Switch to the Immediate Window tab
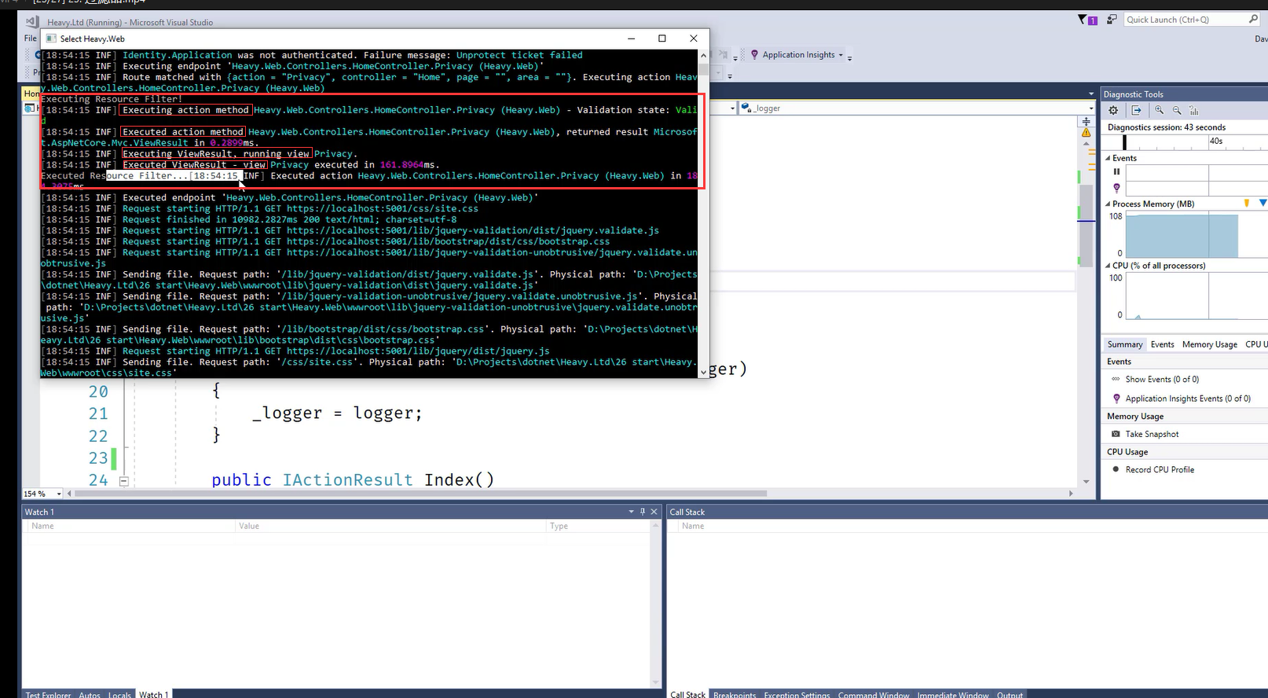This screenshot has height=698, width=1268. 952,694
